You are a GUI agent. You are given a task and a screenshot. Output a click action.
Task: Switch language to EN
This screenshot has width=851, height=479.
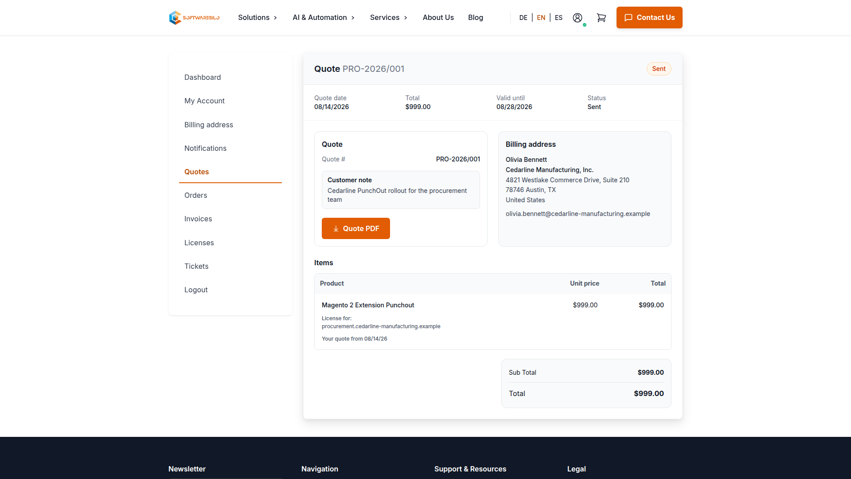[541, 18]
